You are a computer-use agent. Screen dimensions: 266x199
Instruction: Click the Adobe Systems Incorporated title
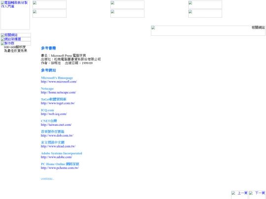pos(62,153)
